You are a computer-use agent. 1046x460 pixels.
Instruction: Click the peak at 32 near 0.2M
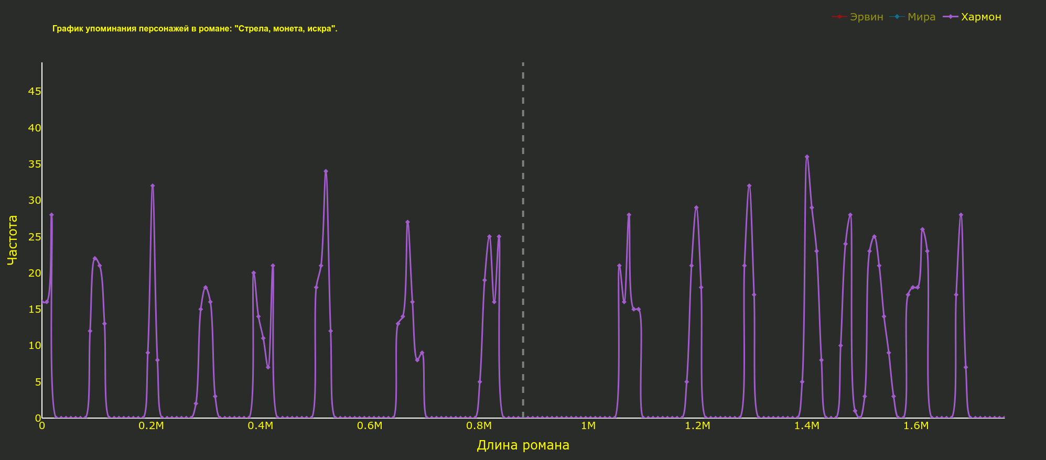tap(153, 186)
